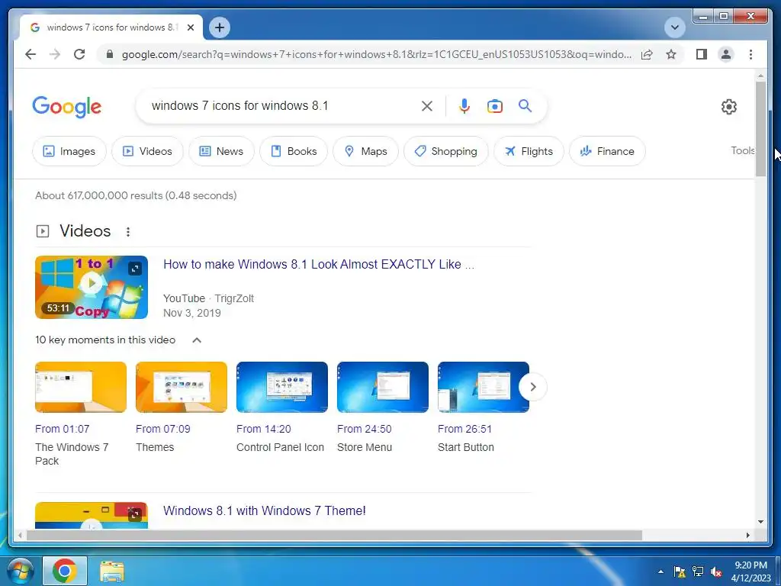Open Chrome side panel

702,54
